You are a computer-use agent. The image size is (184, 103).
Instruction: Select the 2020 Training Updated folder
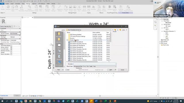tap(76, 35)
